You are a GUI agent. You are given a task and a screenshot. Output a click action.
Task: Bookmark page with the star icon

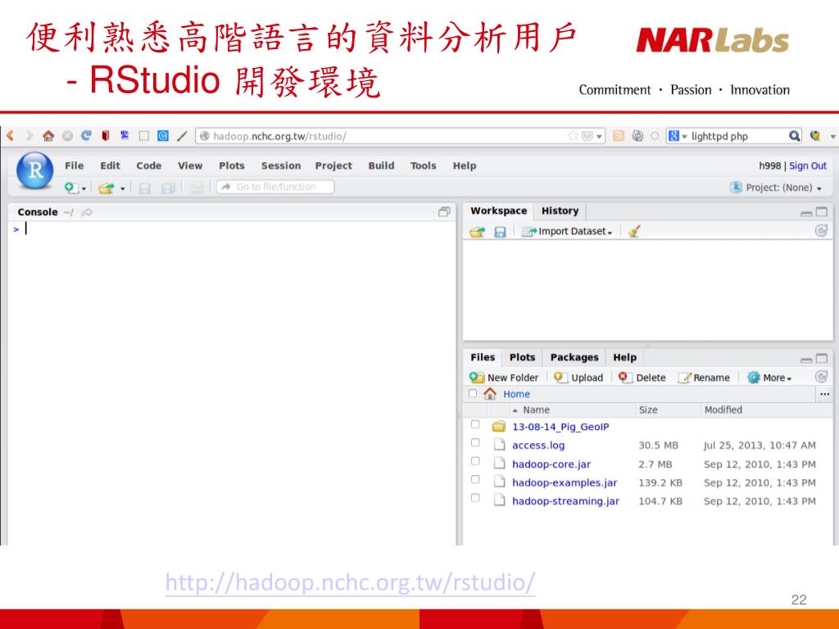pyautogui.click(x=573, y=136)
